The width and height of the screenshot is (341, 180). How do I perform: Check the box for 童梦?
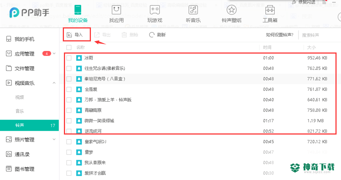(x=69, y=152)
